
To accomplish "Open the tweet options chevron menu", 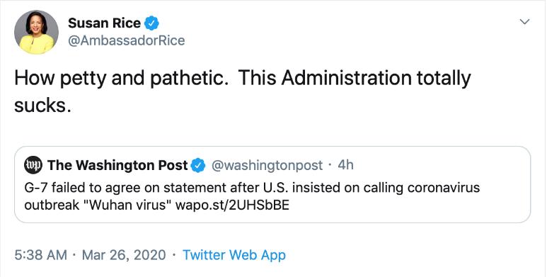I will (x=524, y=22).
